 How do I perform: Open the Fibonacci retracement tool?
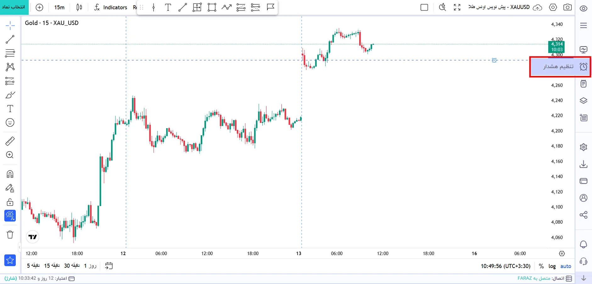(x=10, y=53)
